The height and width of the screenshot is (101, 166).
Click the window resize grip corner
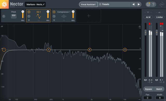[x=165, y=100]
